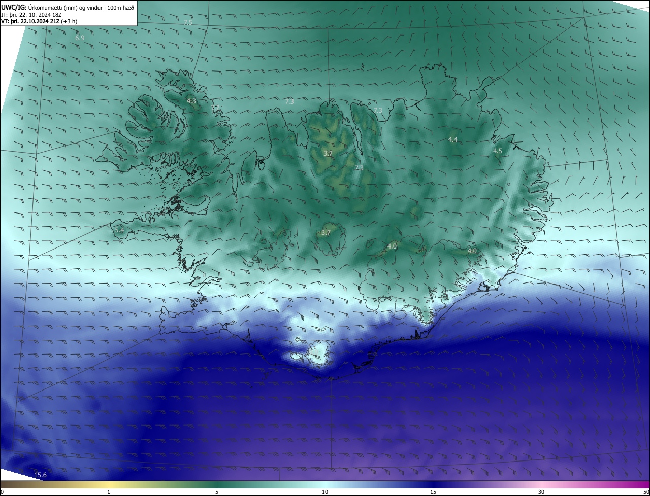Click the '0' tick on the color scale
This screenshot has height=496, width=650.
[x=2, y=492]
